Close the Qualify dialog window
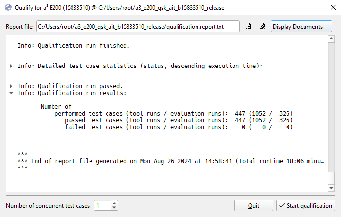This screenshot has width=341, height=217. [333, 7]
